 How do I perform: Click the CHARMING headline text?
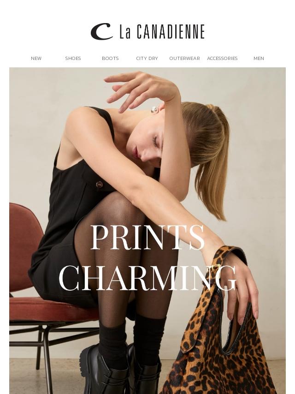[147, 278]
